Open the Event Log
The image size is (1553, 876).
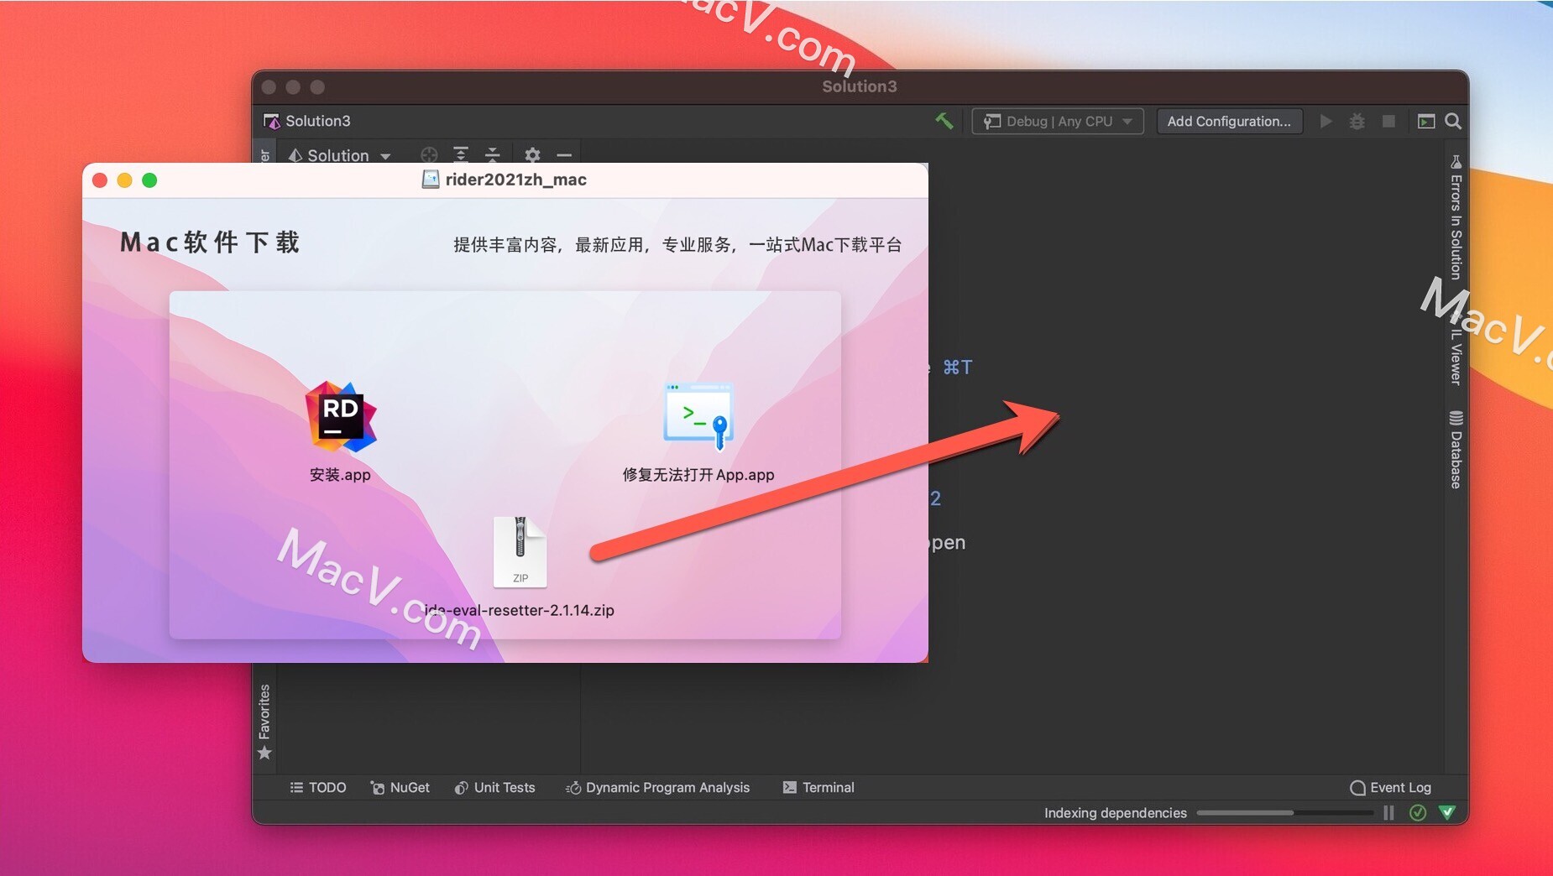coord(1390,787)
